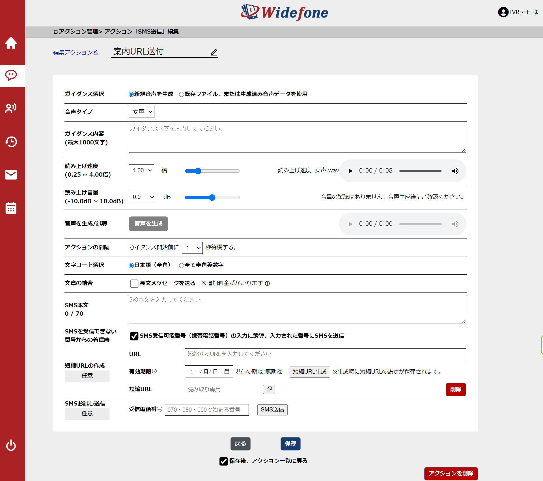Click the red 削除 button
Image resolution: width=543 pixels, height=481 pixels.
456,389
